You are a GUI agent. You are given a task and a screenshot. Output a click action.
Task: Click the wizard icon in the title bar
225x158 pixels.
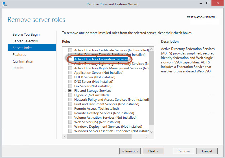5,4
